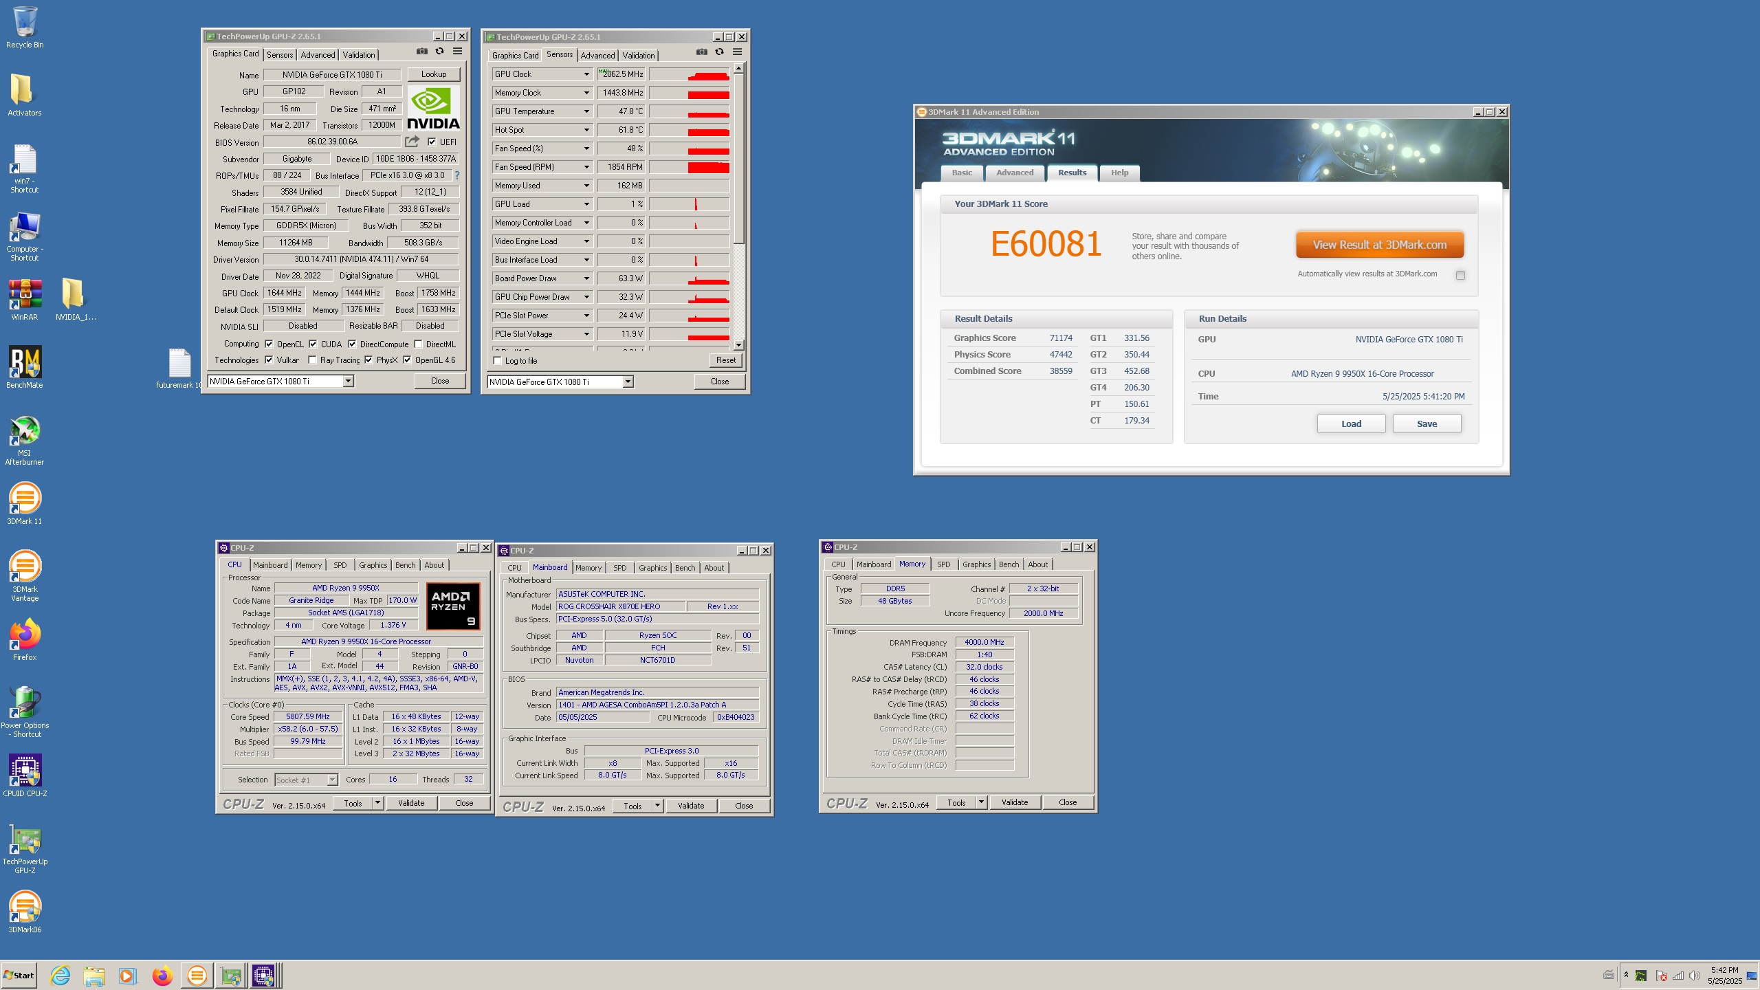
Task: Expand the Board Power Draw dropdown
Action: tap(586, 278)
